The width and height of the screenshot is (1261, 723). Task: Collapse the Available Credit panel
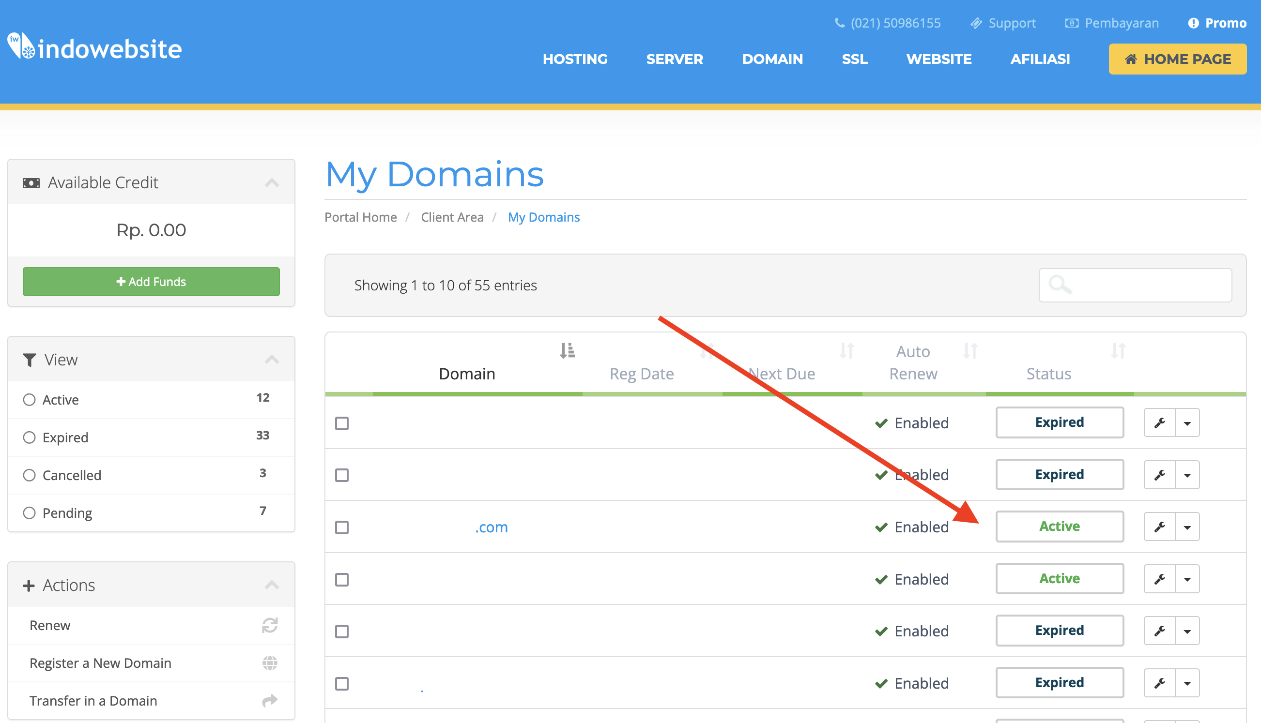coord(271,183)
